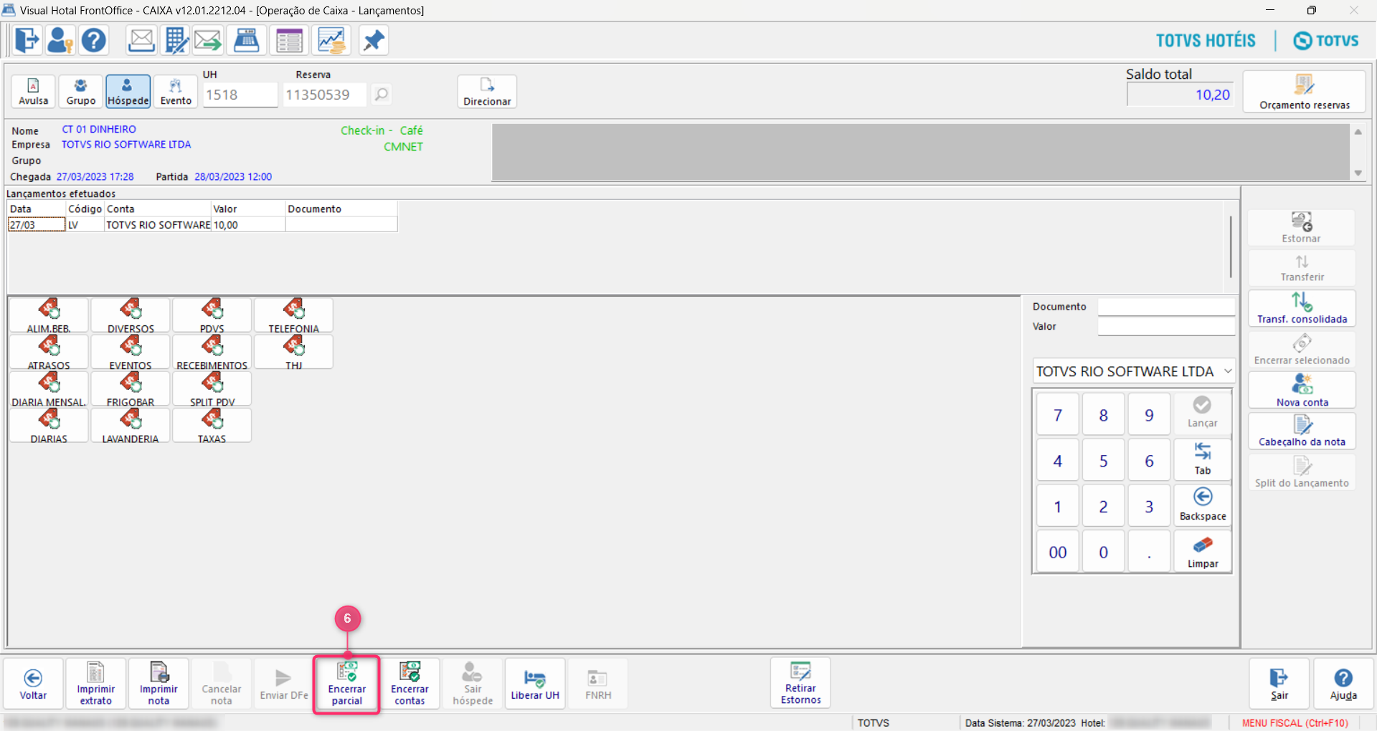Click the keypad decimal point key
The height and width of the screenshot is (731, 1377).
1149,552
